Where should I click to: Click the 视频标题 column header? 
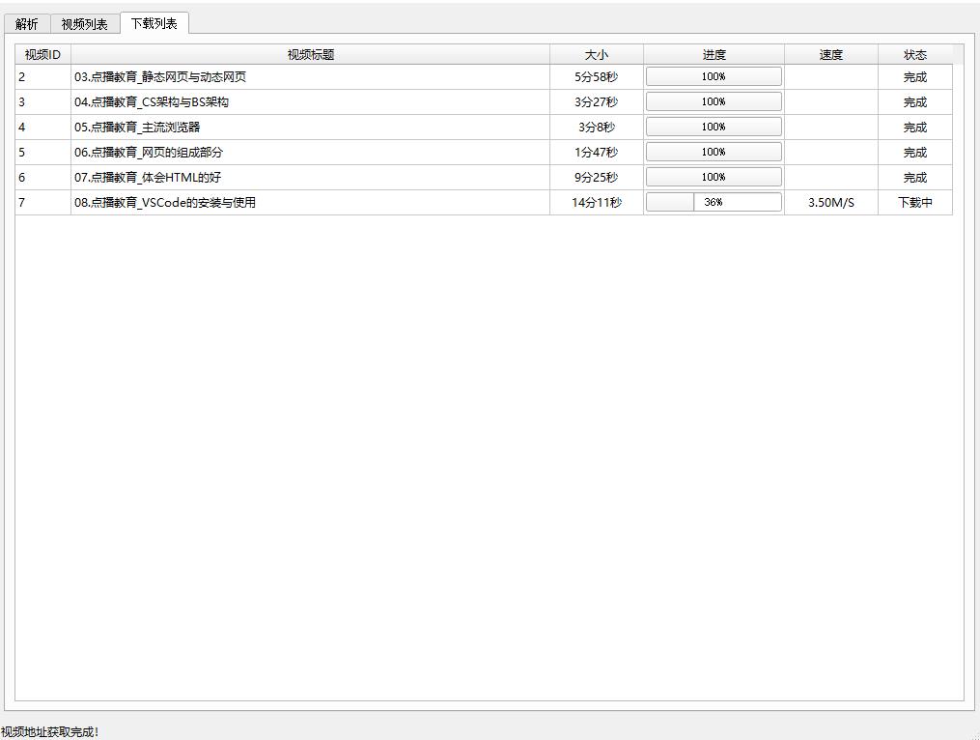coord(311,54)
